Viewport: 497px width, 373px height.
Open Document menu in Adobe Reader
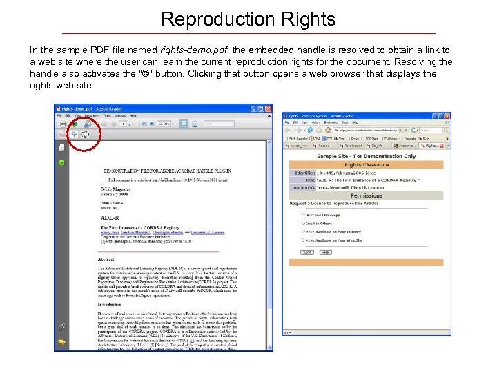[x=92, y=115]
